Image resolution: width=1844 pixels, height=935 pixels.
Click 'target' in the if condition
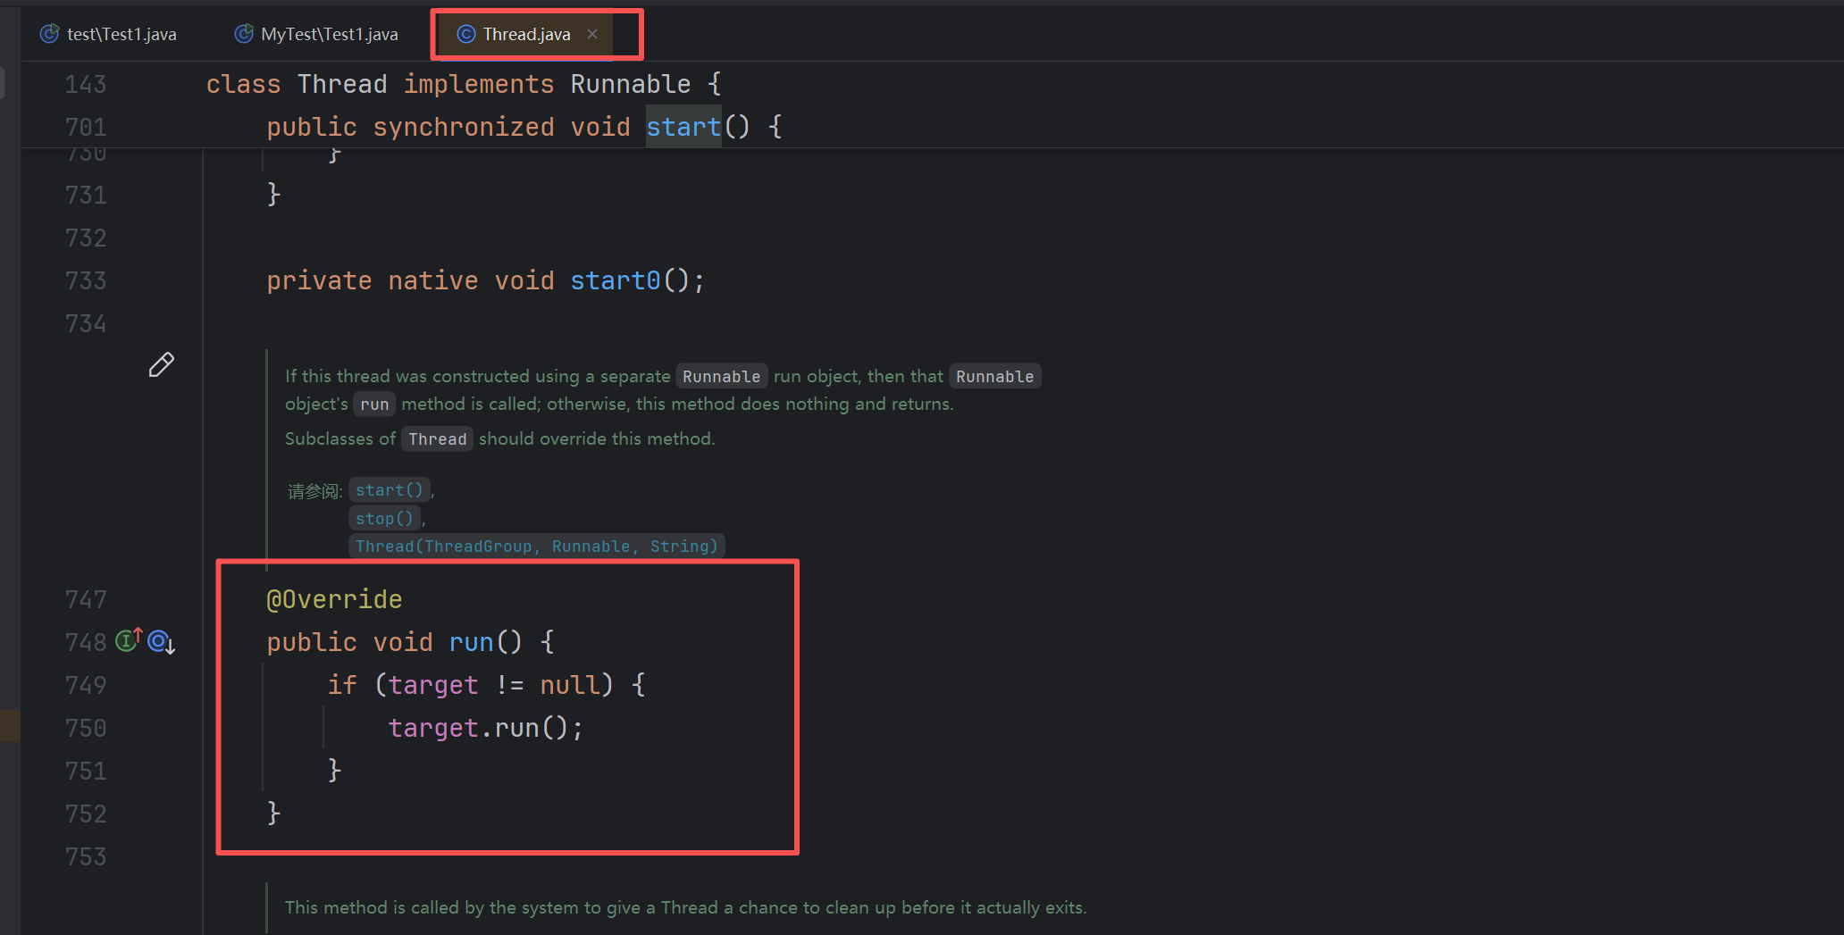click(x=433, y=685)
